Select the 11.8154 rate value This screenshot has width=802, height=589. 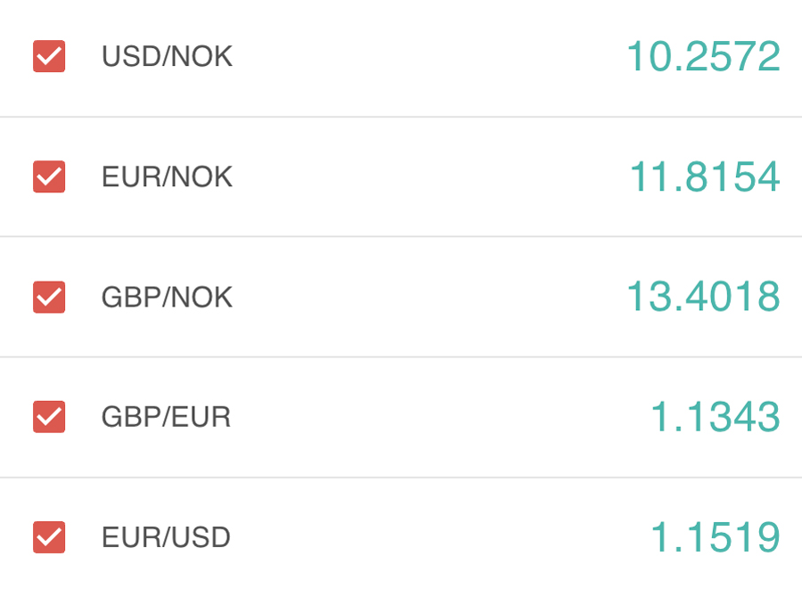click(704, 176)
